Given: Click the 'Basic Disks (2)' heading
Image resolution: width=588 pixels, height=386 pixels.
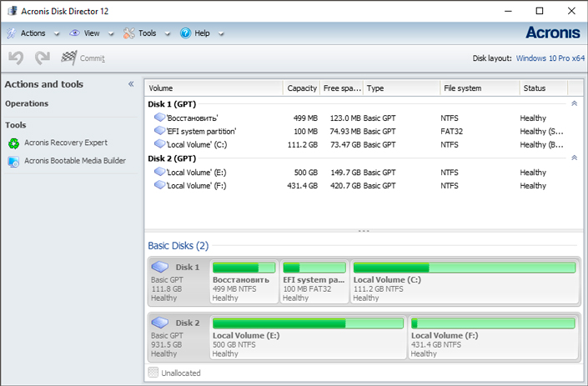Looking at the screenshot, I should (178, 245).
